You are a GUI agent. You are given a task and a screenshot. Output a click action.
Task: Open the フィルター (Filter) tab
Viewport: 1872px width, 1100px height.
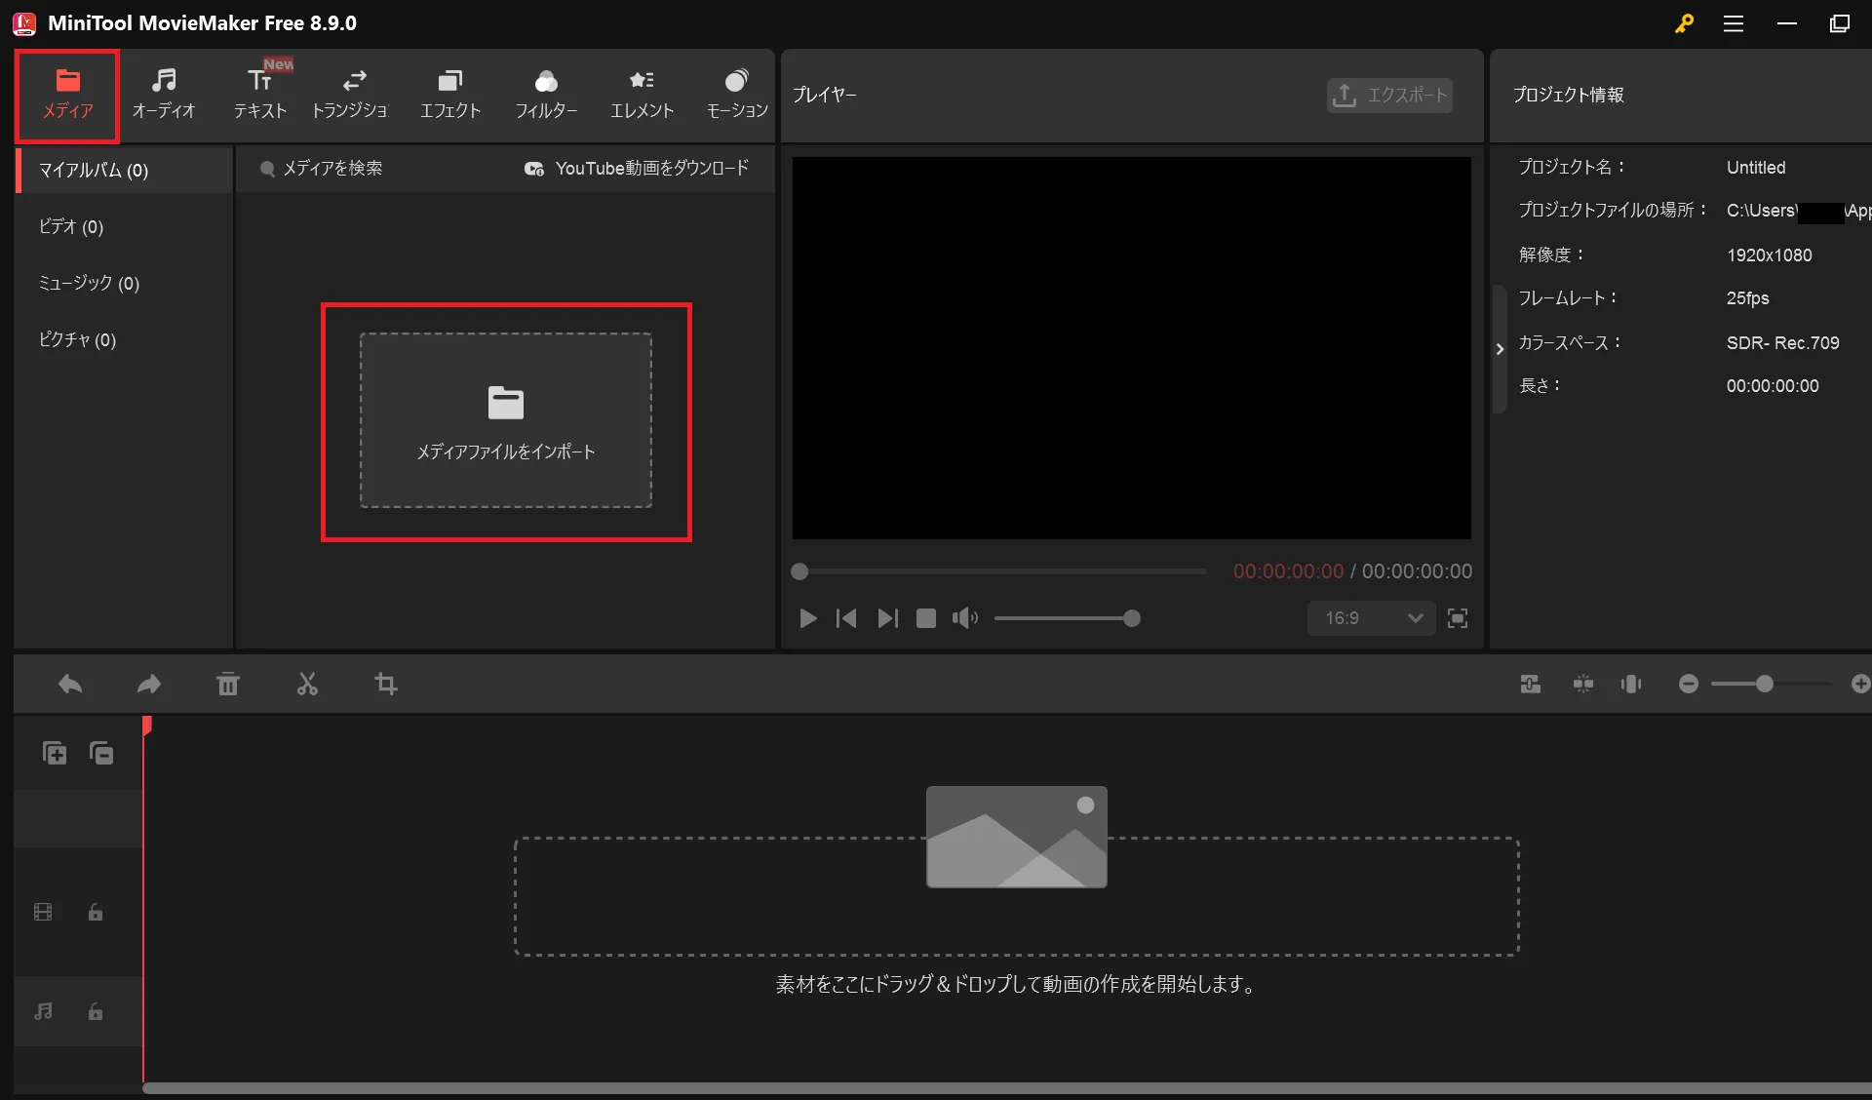(x=546, y=95)
